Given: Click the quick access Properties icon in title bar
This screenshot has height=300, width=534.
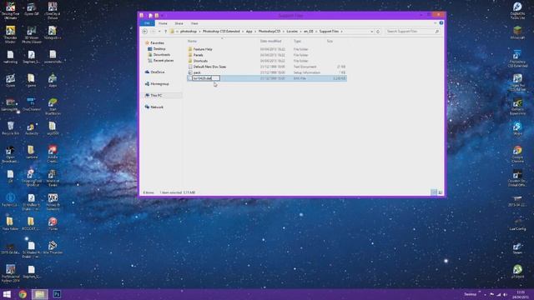Looking at the screenshot, I should click(150, 16).
